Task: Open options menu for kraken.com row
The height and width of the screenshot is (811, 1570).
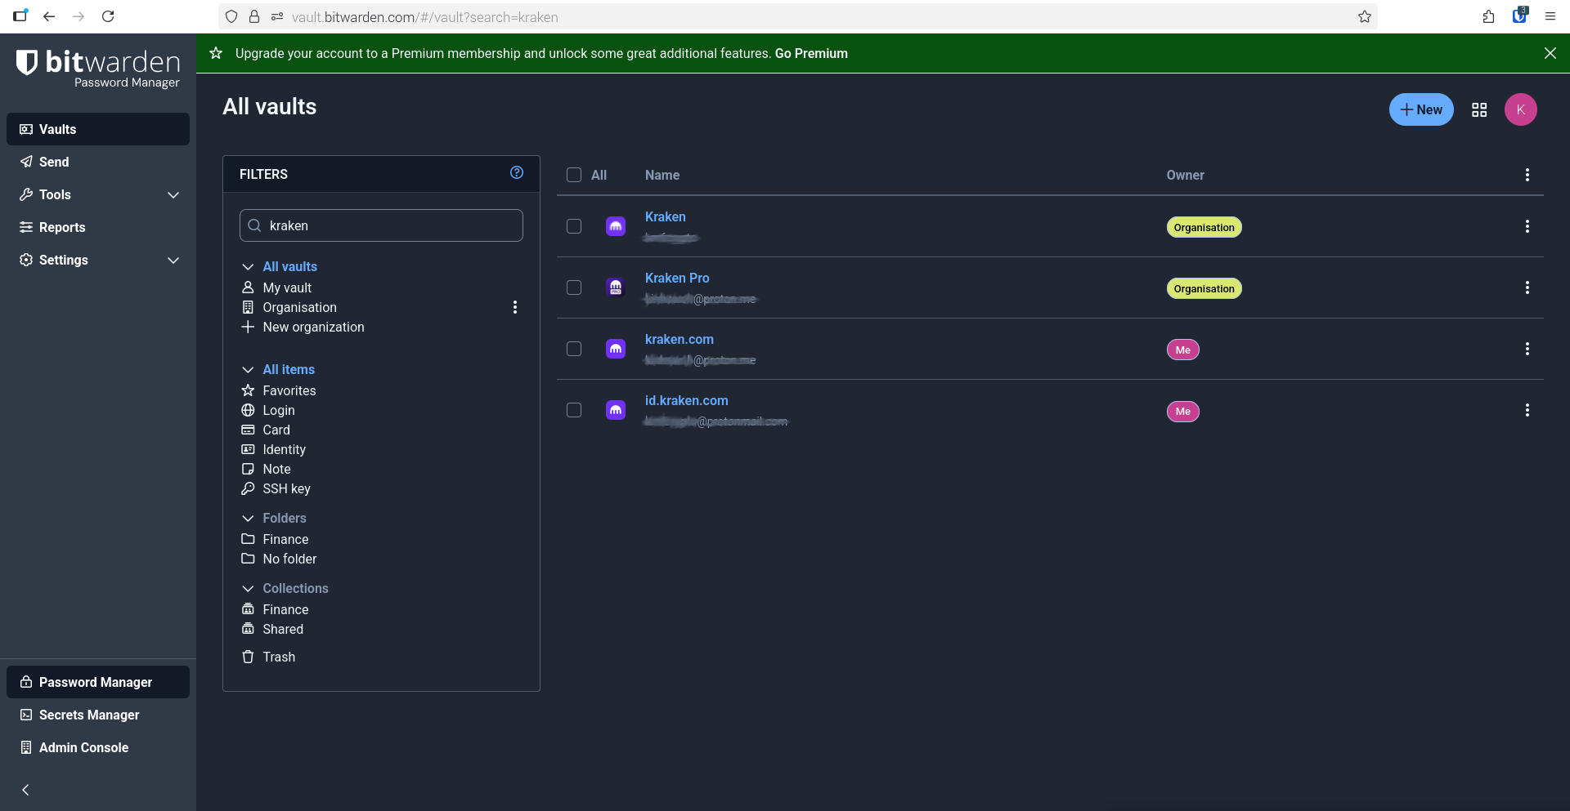Action: [1527, 349]
